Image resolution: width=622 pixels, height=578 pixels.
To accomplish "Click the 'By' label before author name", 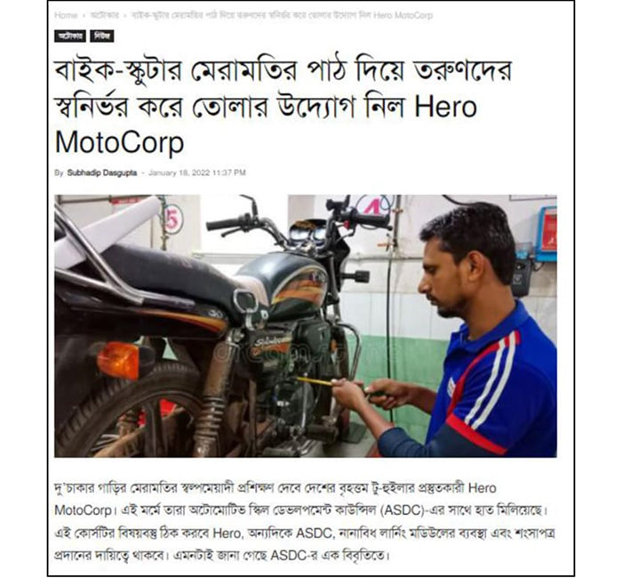I will click(x=59, y=173).
